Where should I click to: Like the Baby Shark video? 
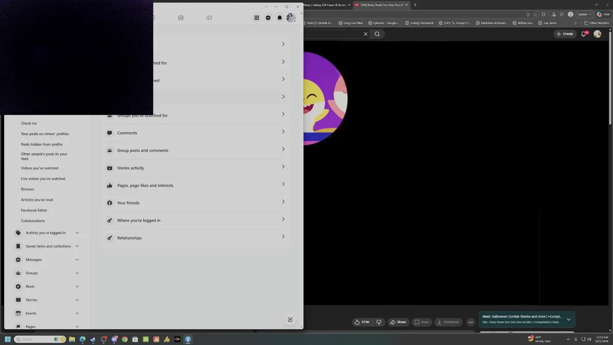pos(362,322)
